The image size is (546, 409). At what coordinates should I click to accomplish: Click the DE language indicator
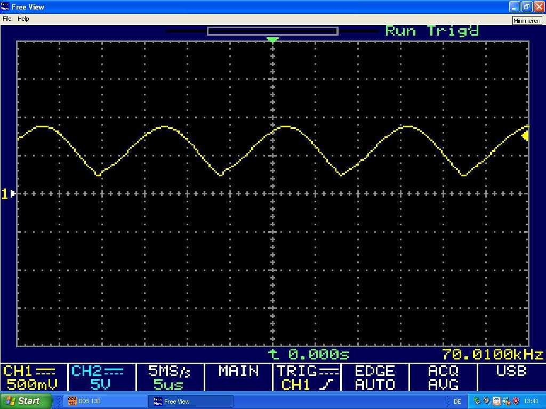point(457,402)
